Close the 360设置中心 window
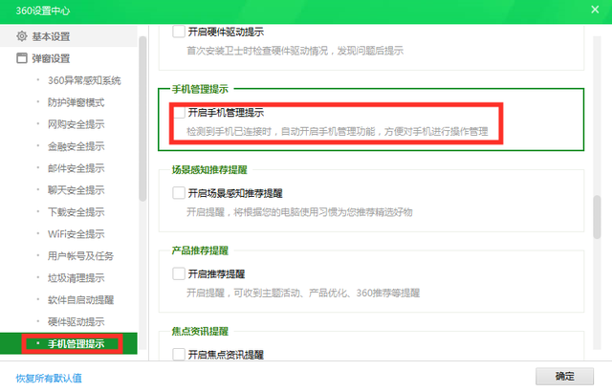This screenshot has width=612, height=392. coord(595,10)
